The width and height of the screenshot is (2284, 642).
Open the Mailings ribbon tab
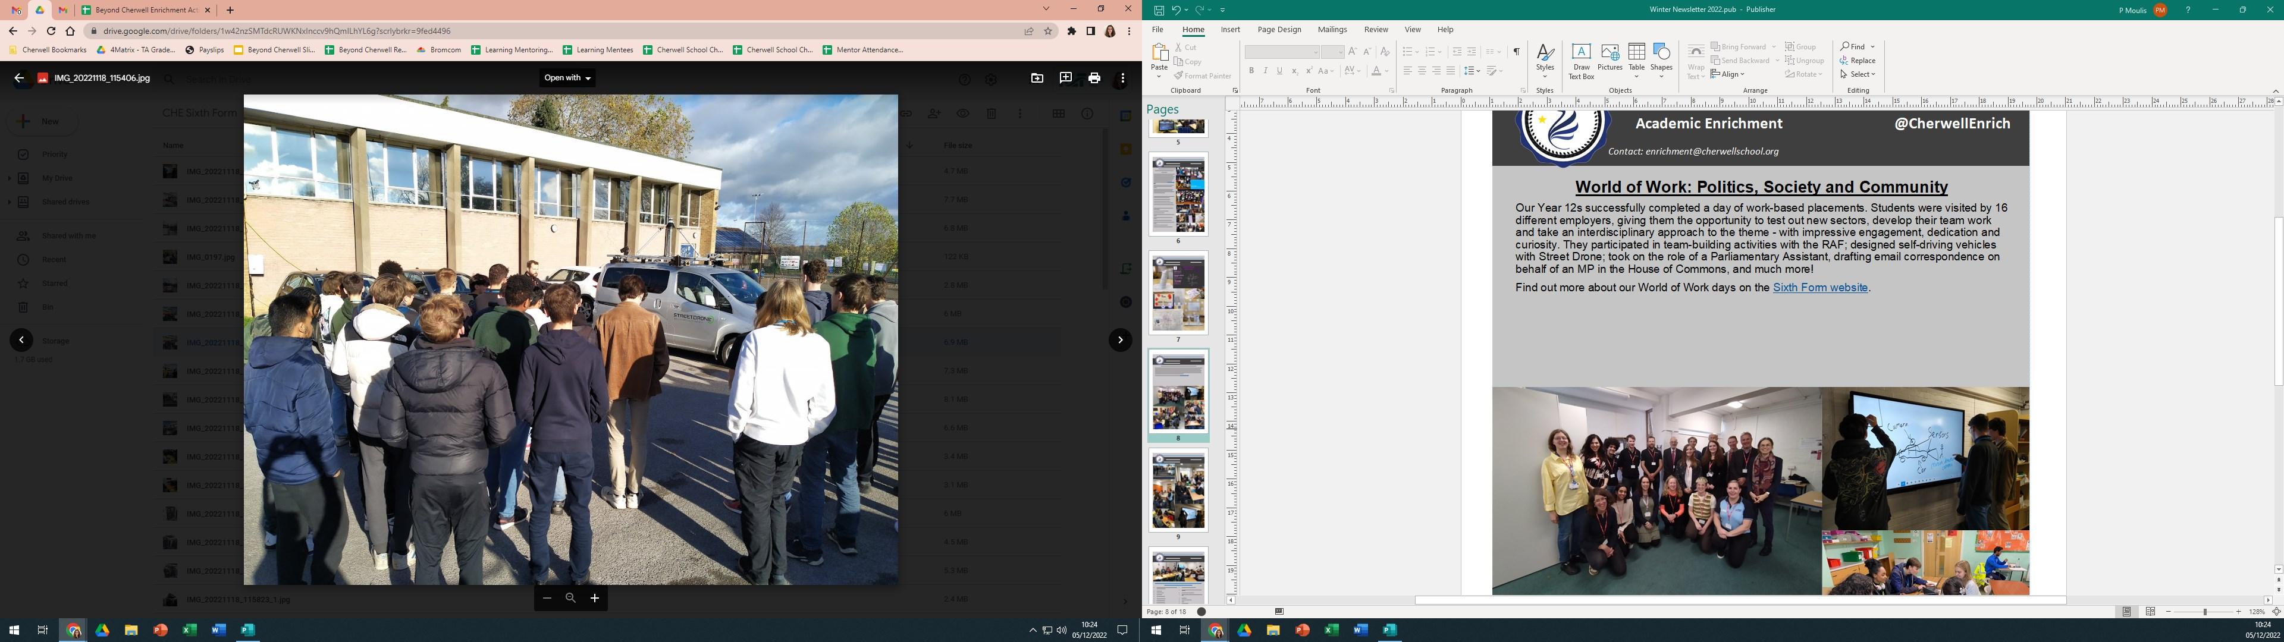[x=1332, y=29]
